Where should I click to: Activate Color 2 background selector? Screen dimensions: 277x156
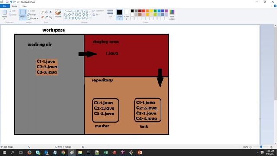pos(126,14)
